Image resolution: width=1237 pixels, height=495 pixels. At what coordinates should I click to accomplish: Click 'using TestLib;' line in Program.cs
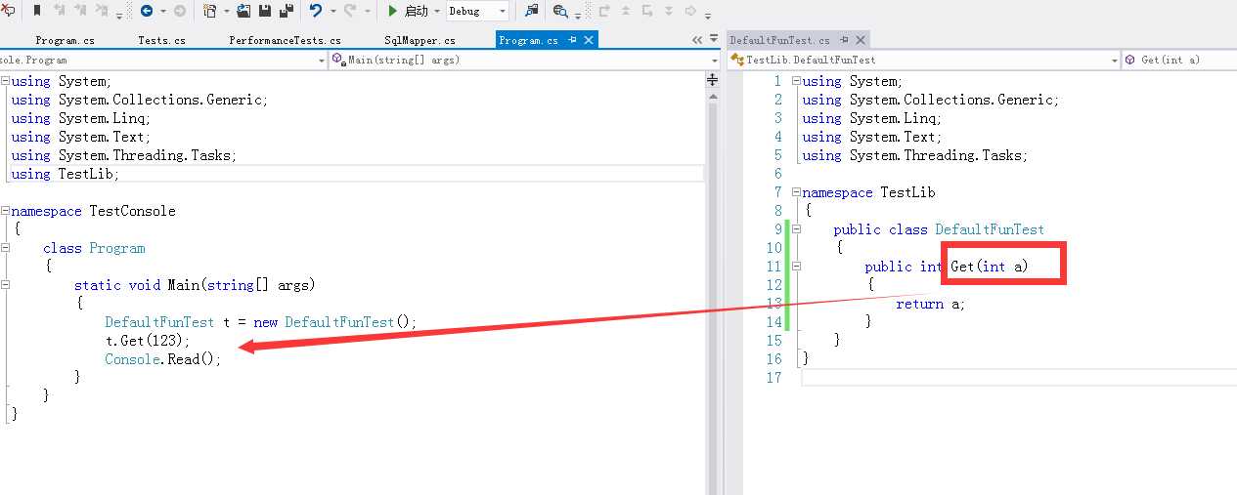65,174
